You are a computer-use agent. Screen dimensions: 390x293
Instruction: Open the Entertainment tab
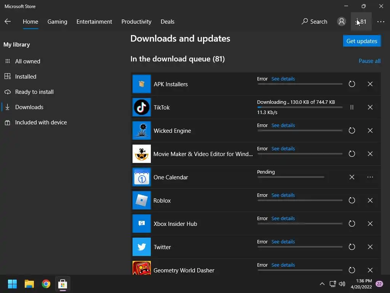tap(94, 22)
